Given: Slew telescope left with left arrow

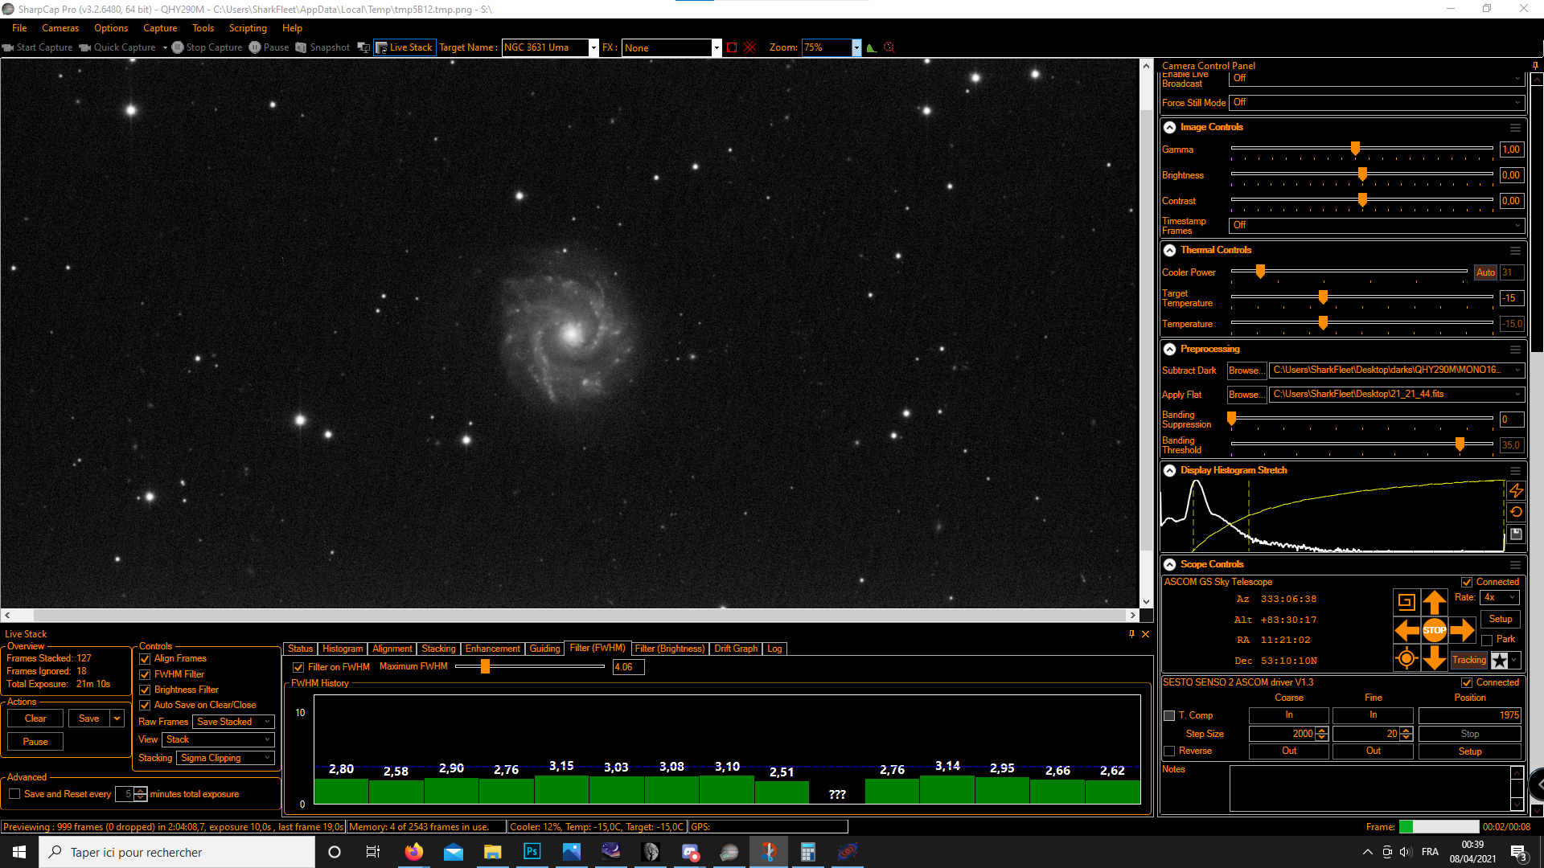Looking at the screenshot, I should point(1406,630).
